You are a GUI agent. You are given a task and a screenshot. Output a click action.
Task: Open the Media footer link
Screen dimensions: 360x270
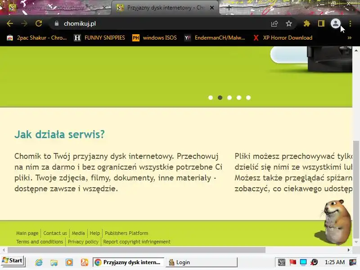[78, 233]
